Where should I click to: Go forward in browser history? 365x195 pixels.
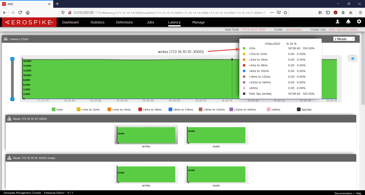click(x=12, y=12)
